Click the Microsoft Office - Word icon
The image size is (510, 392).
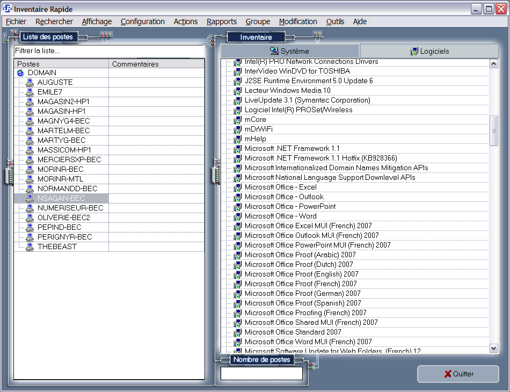[237, 216]
